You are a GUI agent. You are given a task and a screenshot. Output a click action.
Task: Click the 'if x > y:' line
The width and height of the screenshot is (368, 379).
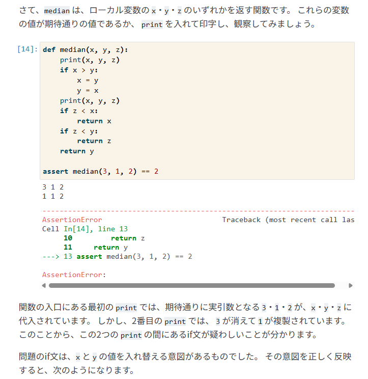point(79,70)
